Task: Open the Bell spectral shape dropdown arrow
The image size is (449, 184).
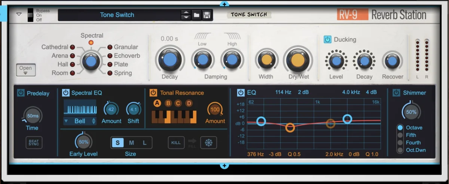Action: [66, 121]
